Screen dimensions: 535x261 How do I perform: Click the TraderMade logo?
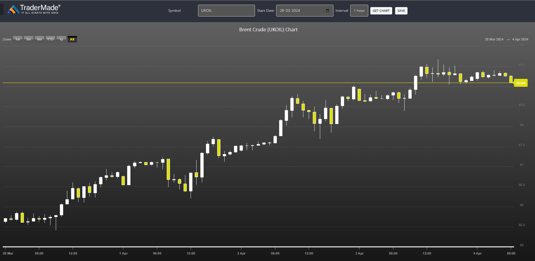tap(34, 9)
